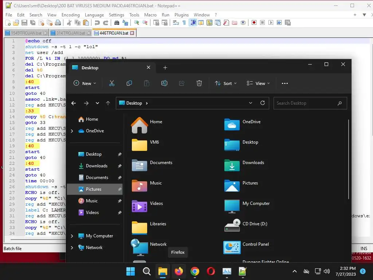The width and height of the screenshot is (373, 280).
Task: Click Notepad++ Open file toolbar icon
Action: pos(16,23)
